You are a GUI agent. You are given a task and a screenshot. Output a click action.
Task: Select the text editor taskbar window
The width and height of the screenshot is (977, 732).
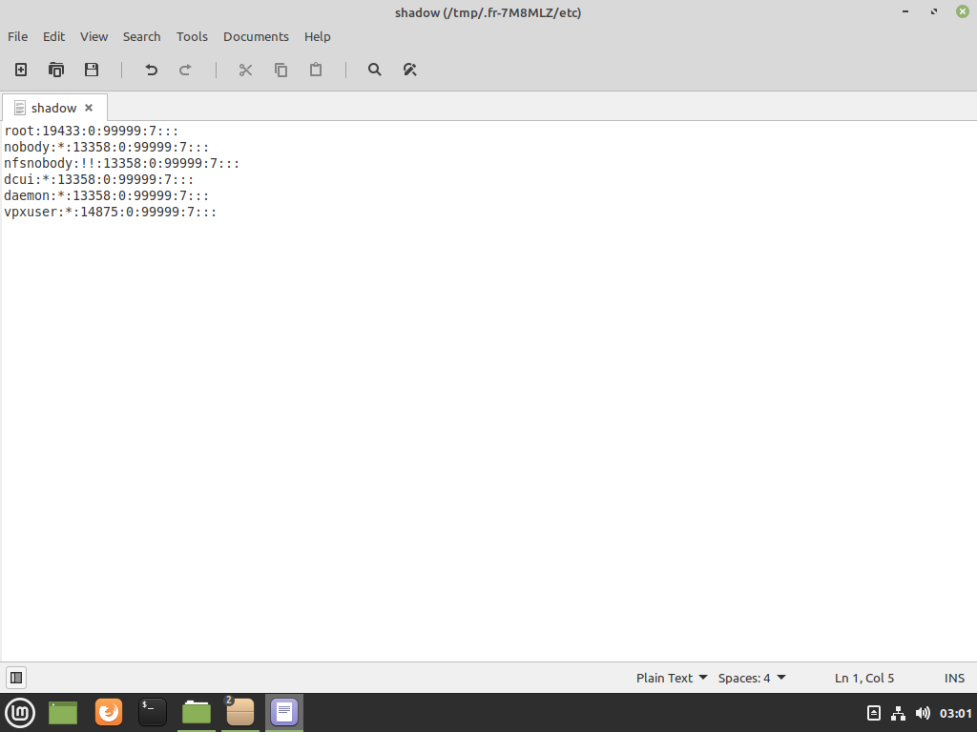coord(284,713)
